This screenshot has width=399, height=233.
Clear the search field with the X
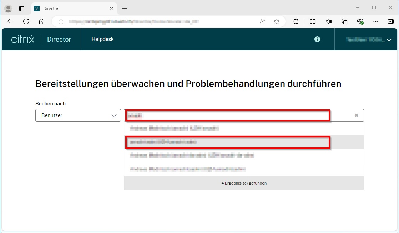point(356,115)
